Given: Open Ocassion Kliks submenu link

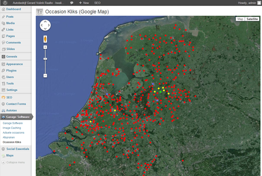Looking at the screenshot, I should [x=12, y=142].
